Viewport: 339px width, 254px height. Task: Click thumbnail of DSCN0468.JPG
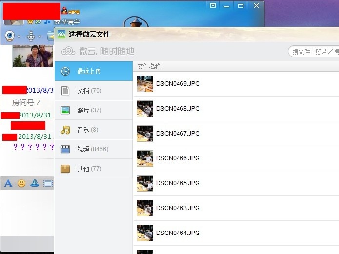coord(145,109)
